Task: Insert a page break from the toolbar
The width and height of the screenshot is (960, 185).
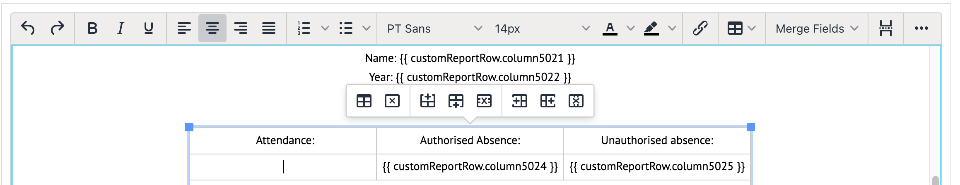Action: [x=885, y=28]
